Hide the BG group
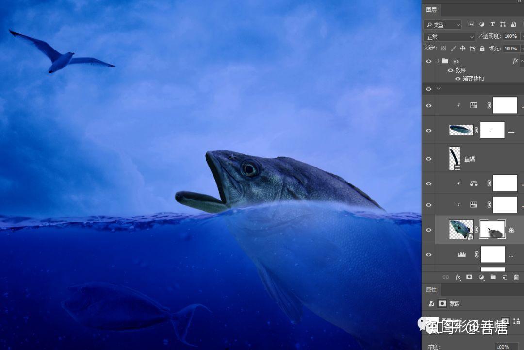The image size is (524, 350). tap(428, 61)
